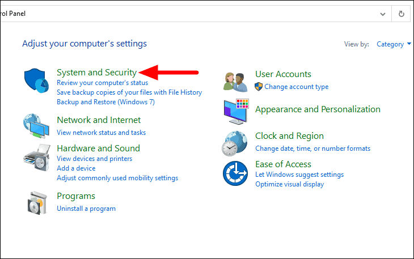
Task: Open Network and Internet category
Action: [99, 120]
